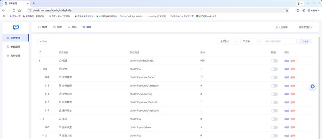Image resolution: width=322 pixels, height=139 pixels.
Task: Switch to the 配置 top navigation tab
Action: 87,27
